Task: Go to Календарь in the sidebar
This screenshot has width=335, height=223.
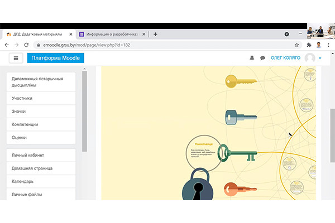Action: [23, 181]
